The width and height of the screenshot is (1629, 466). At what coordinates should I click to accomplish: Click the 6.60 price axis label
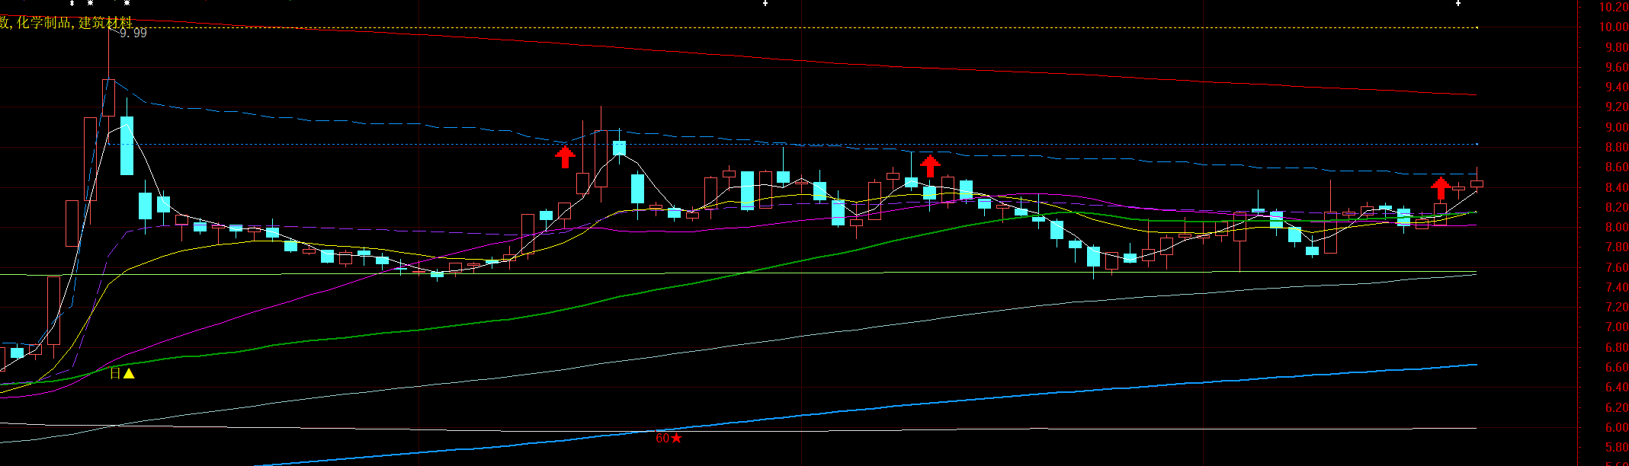pyautogui.click(x=1616, y=367)
